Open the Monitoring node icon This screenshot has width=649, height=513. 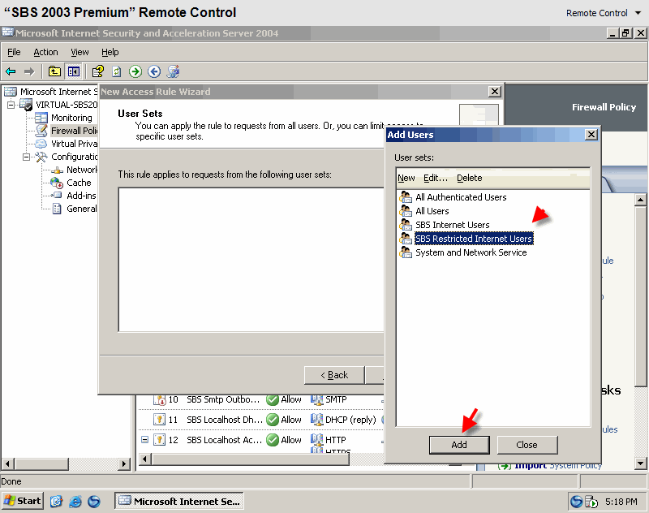41,118
